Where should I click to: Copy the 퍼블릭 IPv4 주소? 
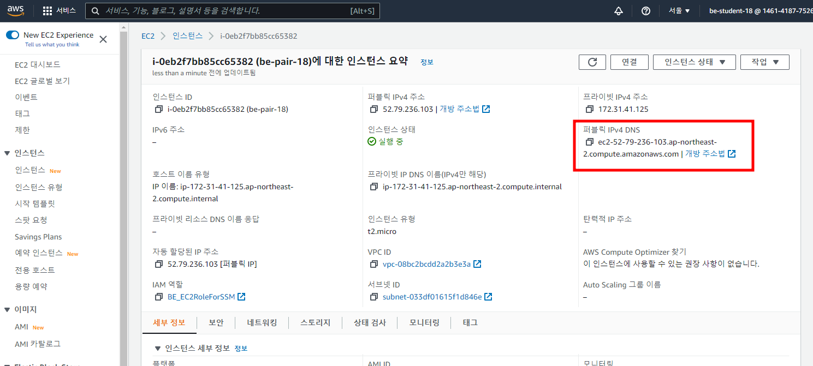pos(374,109)
